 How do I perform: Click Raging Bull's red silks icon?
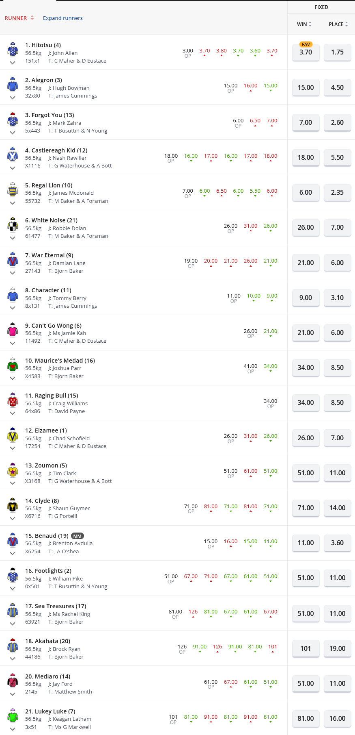[13, 400]
